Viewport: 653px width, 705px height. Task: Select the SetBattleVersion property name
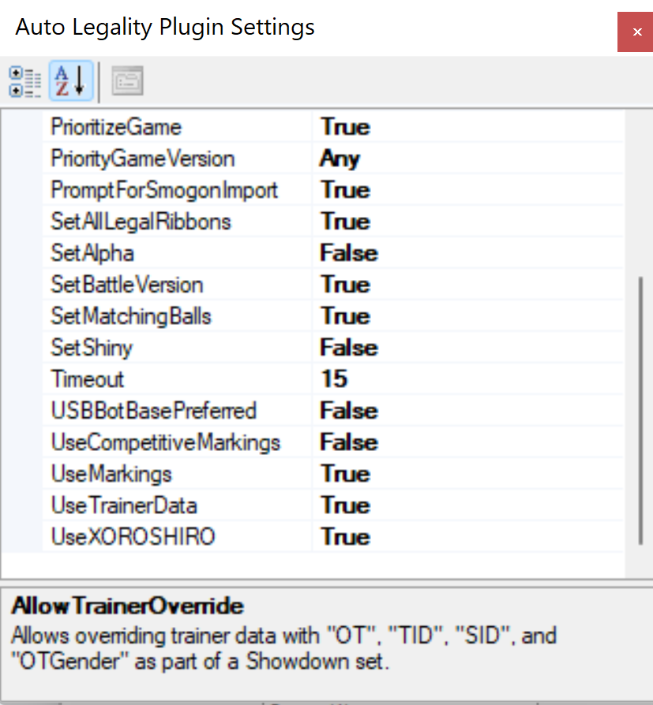pyautogui.click(x=127, y=284)
